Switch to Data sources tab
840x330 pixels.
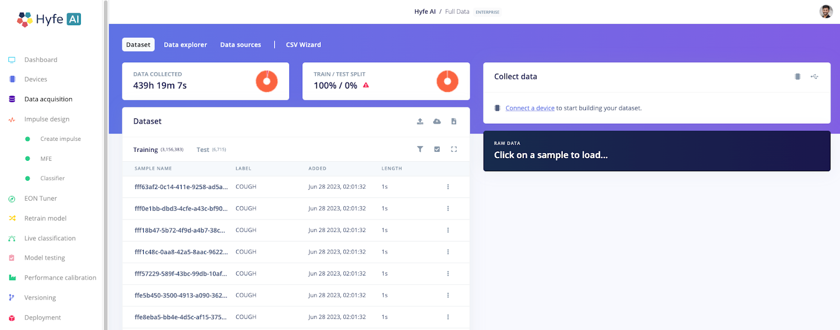[240, 45]
